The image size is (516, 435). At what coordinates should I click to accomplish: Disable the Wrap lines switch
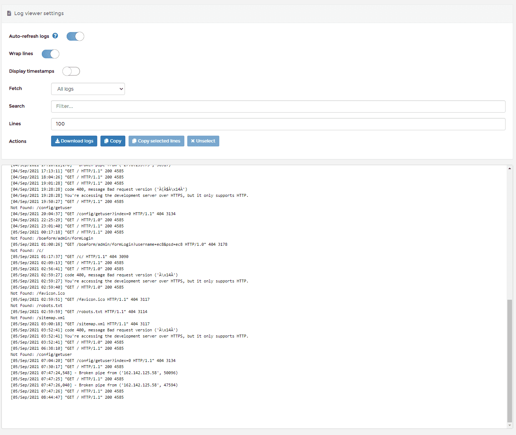[50, 54]
